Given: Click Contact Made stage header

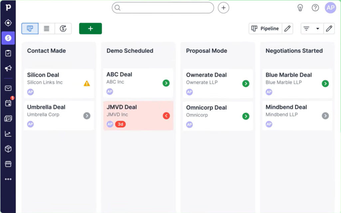Looking at the screenshot, I should (46, 51).
